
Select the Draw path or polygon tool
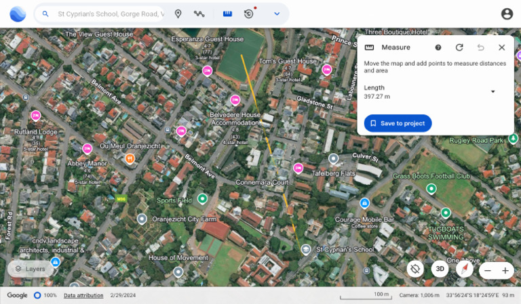199,14
